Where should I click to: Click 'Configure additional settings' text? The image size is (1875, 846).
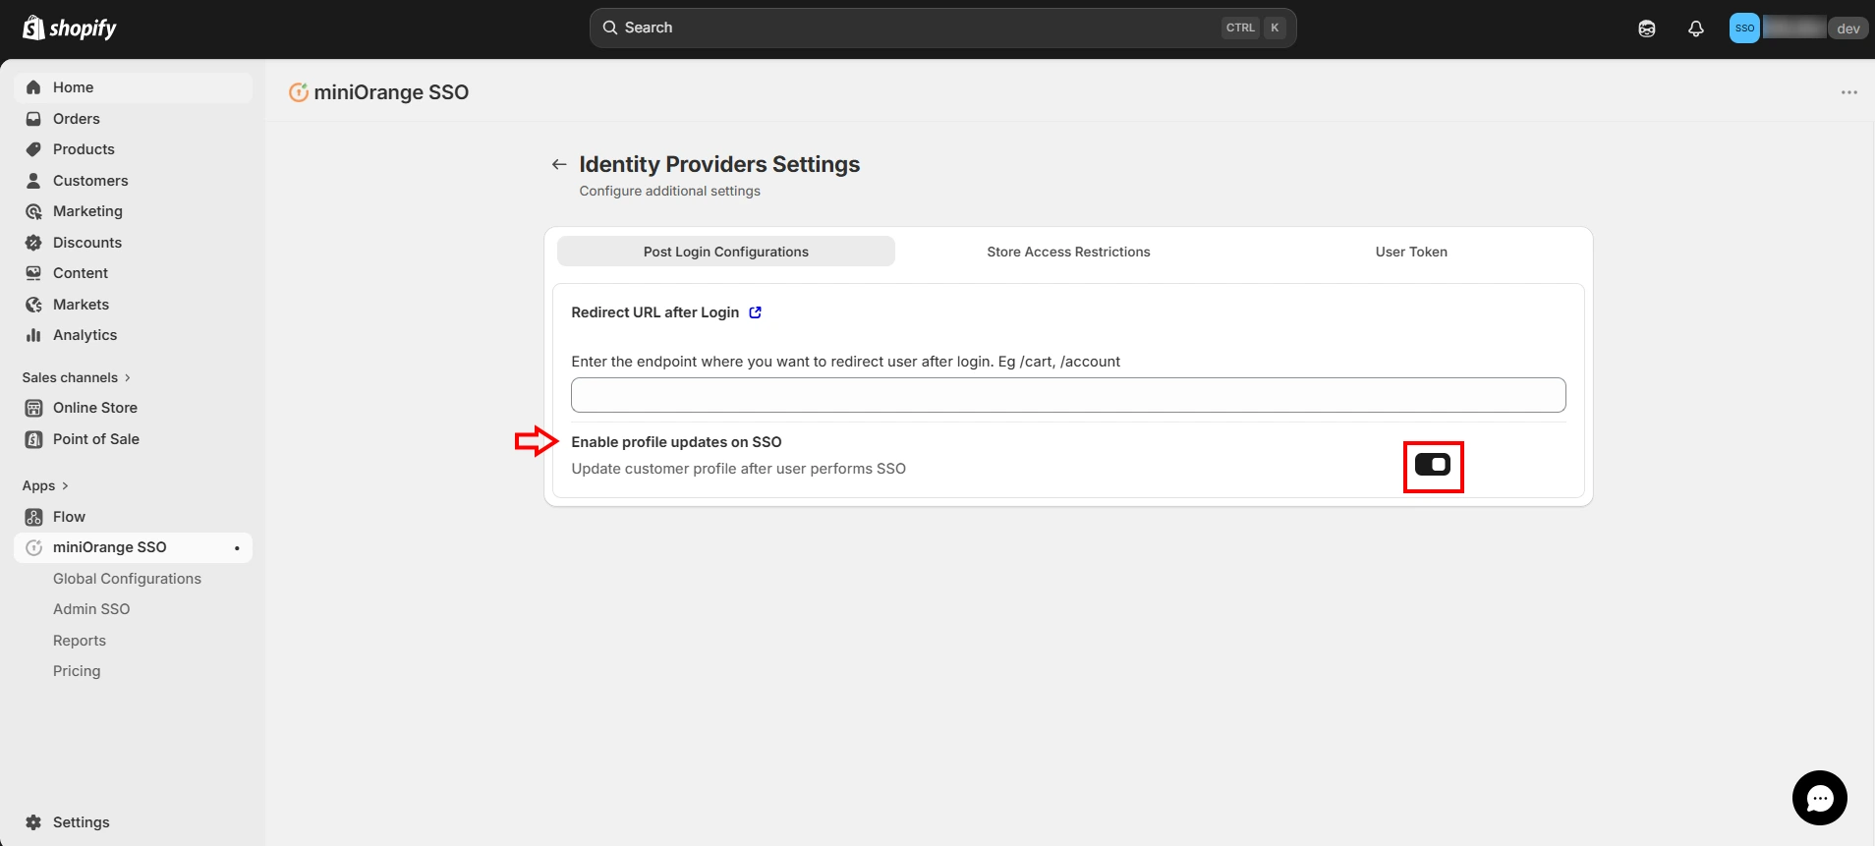point(669,191)
